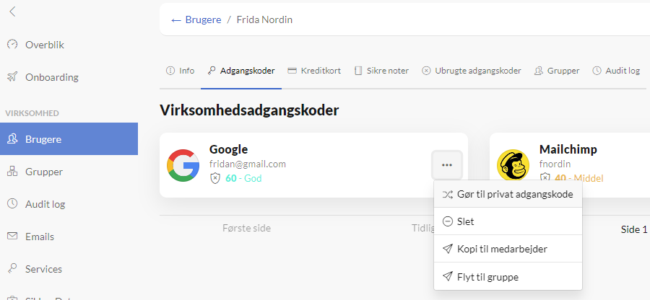Open the Sikre noter tab
Screen dimensions: 650x300
[382, 71]
